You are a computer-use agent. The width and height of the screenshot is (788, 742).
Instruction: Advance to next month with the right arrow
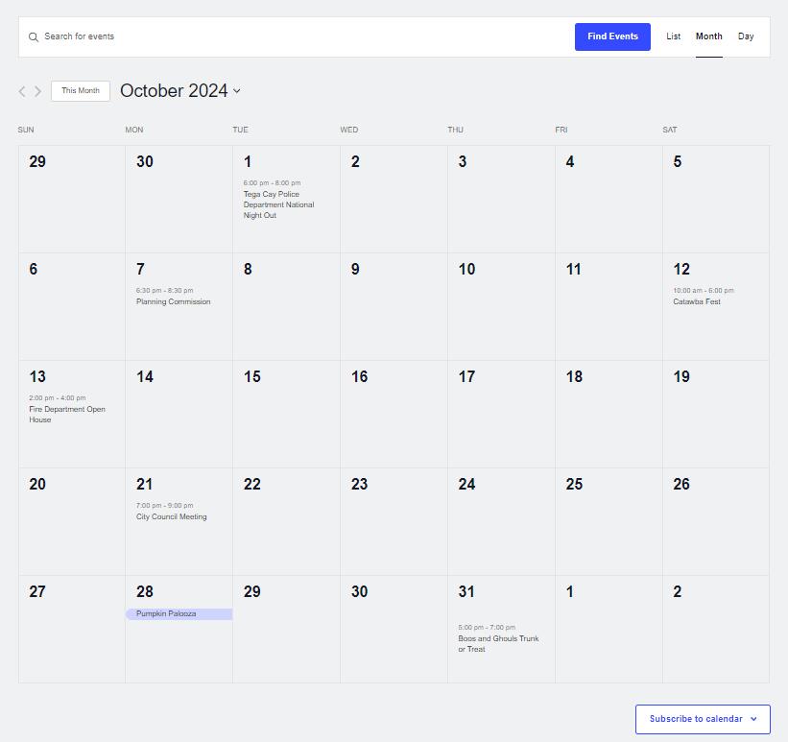[38, 91]
